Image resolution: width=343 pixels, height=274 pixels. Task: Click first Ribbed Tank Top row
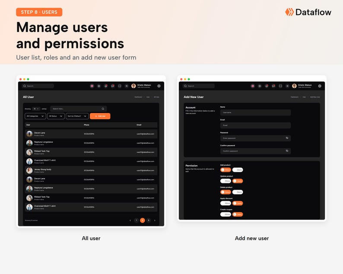pyautogui.click(x=91, y=152)
